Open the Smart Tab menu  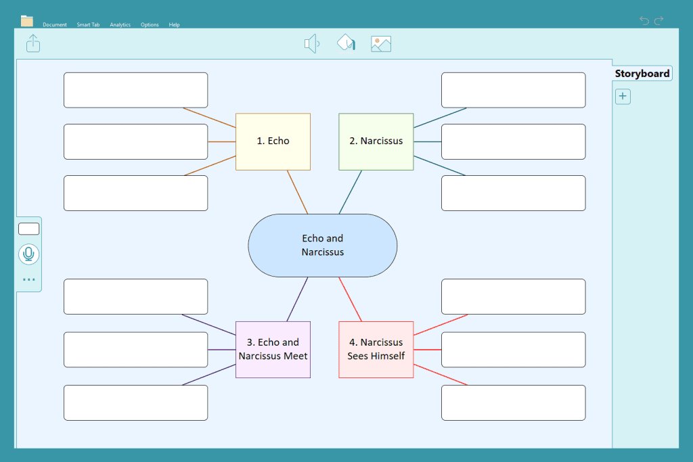[x=88, y=25]
